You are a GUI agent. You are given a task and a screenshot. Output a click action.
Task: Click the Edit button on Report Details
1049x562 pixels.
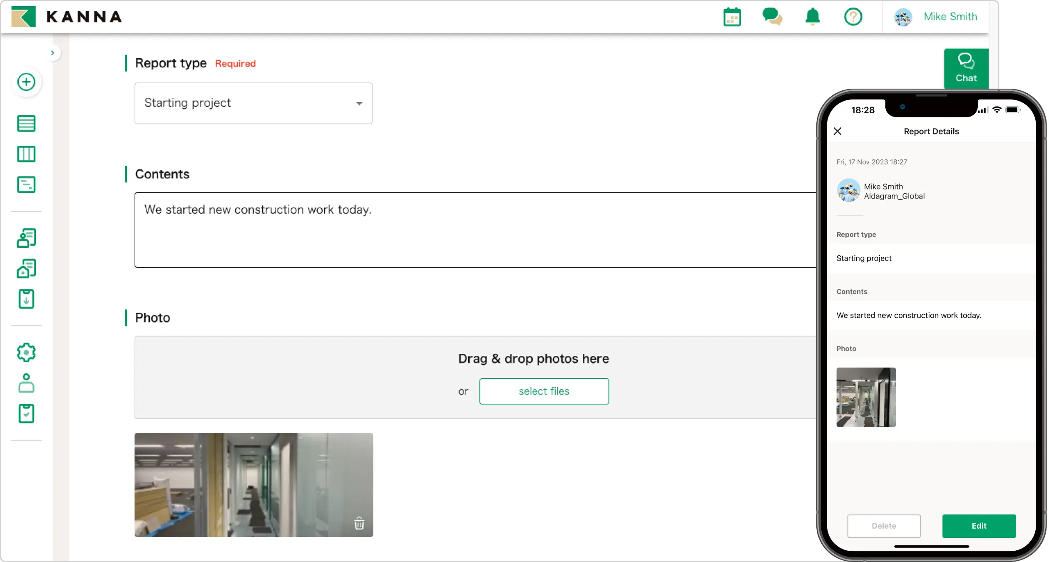(x=979, y=526)
